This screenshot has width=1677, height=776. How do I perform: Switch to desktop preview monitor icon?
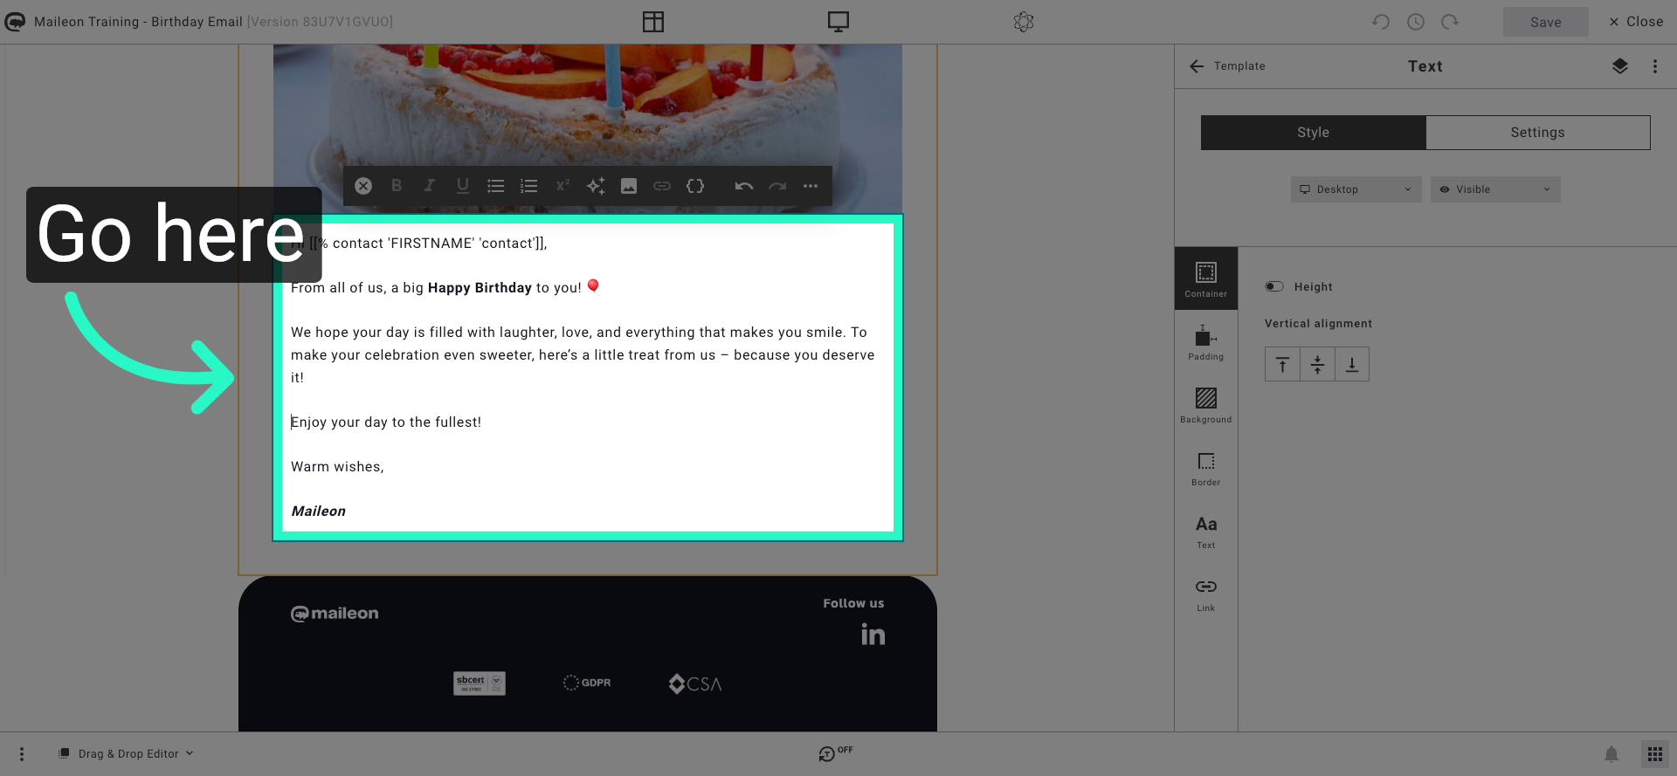tap(838, 22)
